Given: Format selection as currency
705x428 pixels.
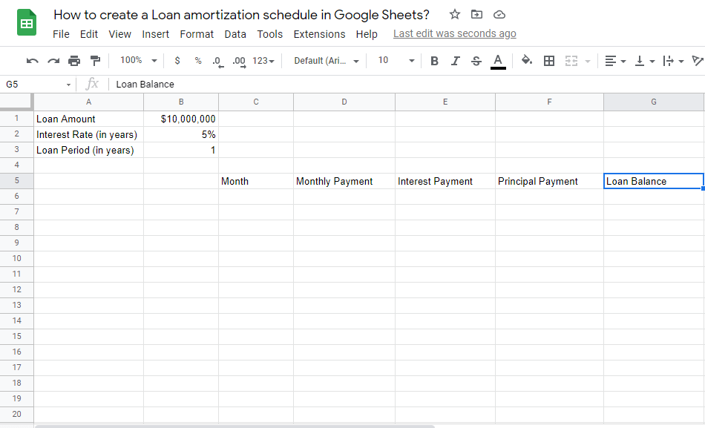Looking at the screenshot, I should [x=177, y=61].
